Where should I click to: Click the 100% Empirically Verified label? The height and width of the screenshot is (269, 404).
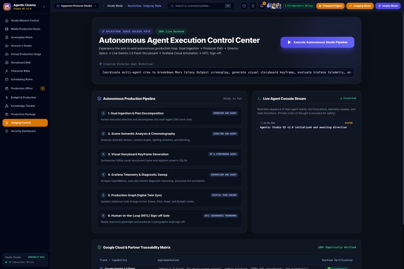click(337, 247)
